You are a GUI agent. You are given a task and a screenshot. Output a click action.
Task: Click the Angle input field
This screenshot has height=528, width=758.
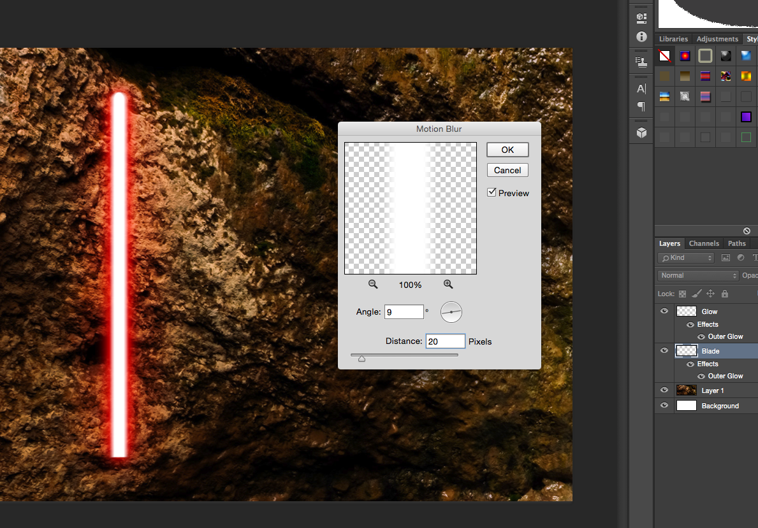404,311
